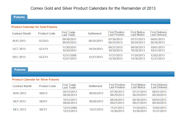This screenshot has width=186, height=126.
Task: Click the SEP 2013 contract month
Action: tap(19, 102)
